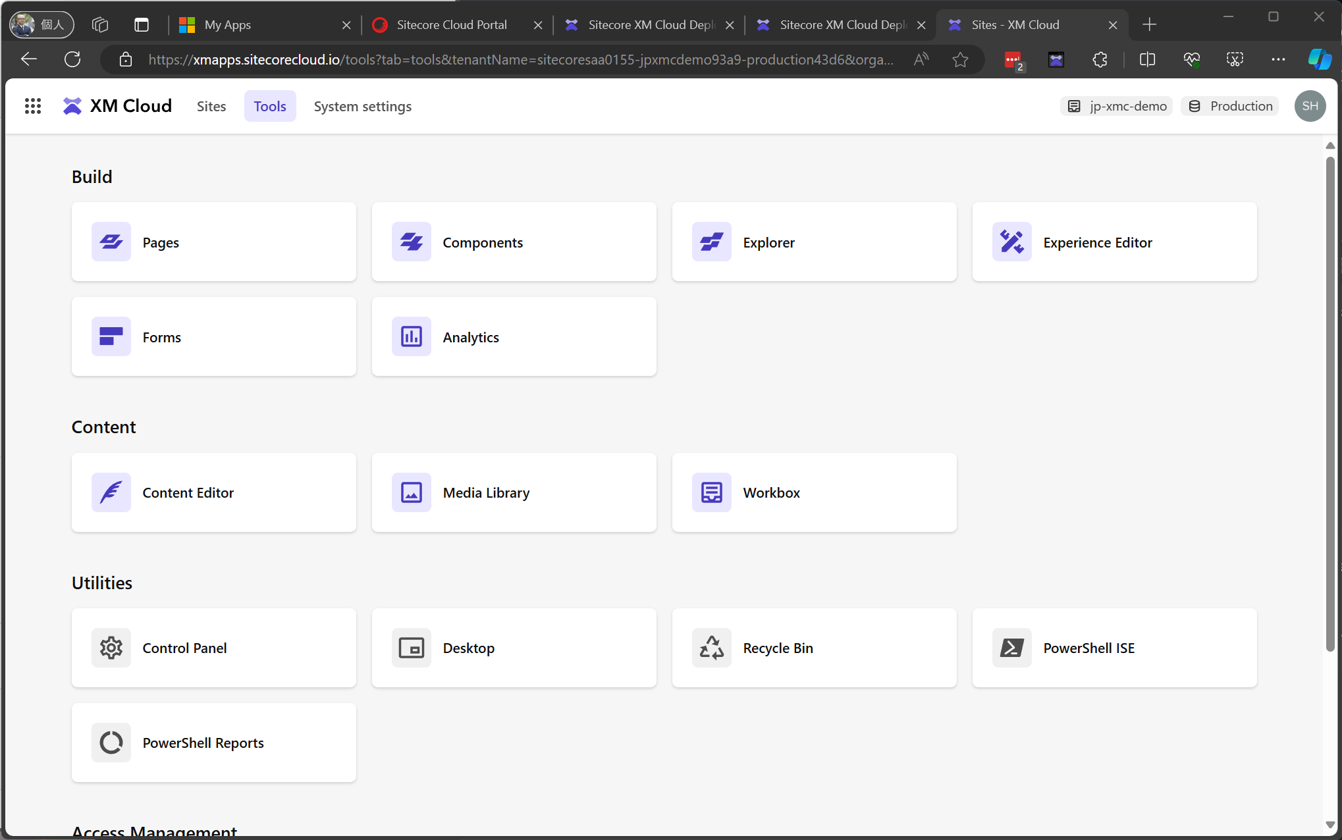Image resolution: width=1342 pixels, height=840 pixels.
Task: Open PowerShell Reports icon
Action: coord(111,743)
